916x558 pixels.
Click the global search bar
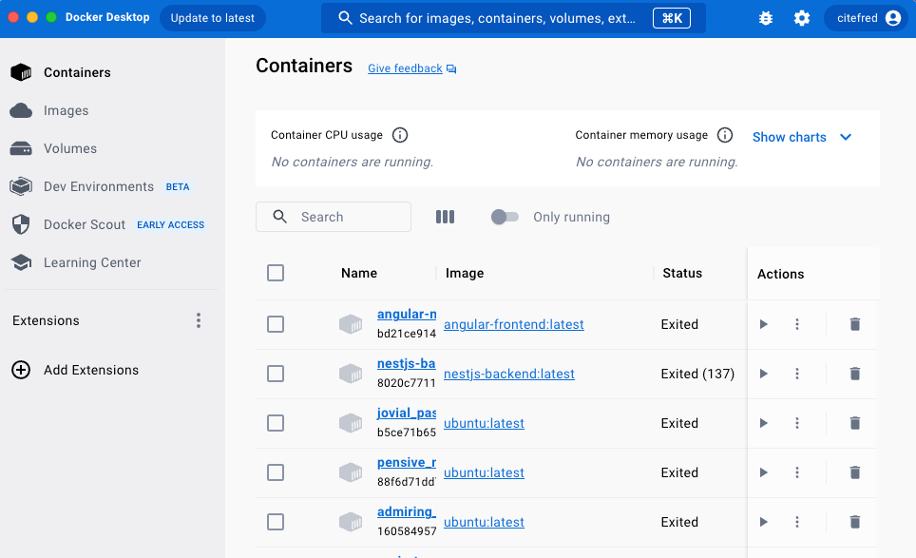(x=513, y=18)
